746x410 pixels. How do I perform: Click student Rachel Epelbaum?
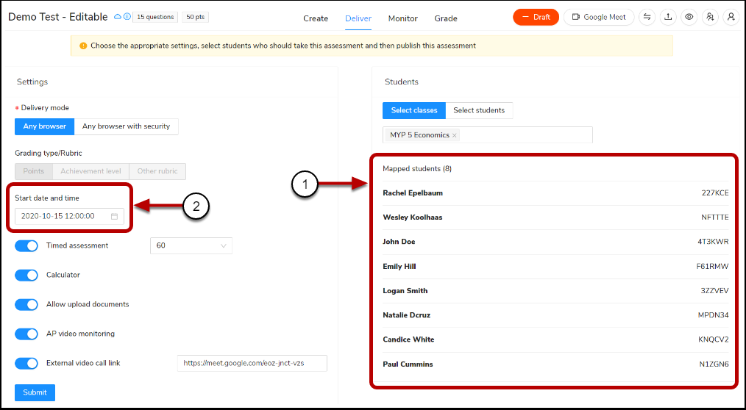(413, 193)
